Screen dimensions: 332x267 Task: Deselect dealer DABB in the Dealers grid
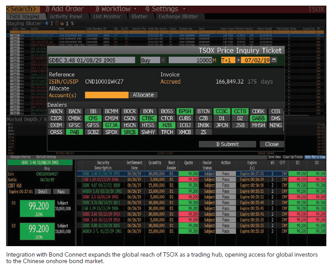(258, 118)
